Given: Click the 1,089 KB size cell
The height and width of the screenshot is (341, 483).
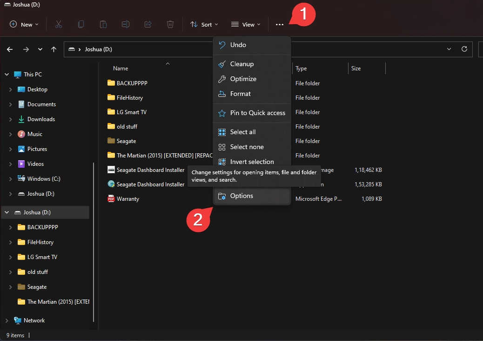Looking at the screenshot, I should (371, 199).
